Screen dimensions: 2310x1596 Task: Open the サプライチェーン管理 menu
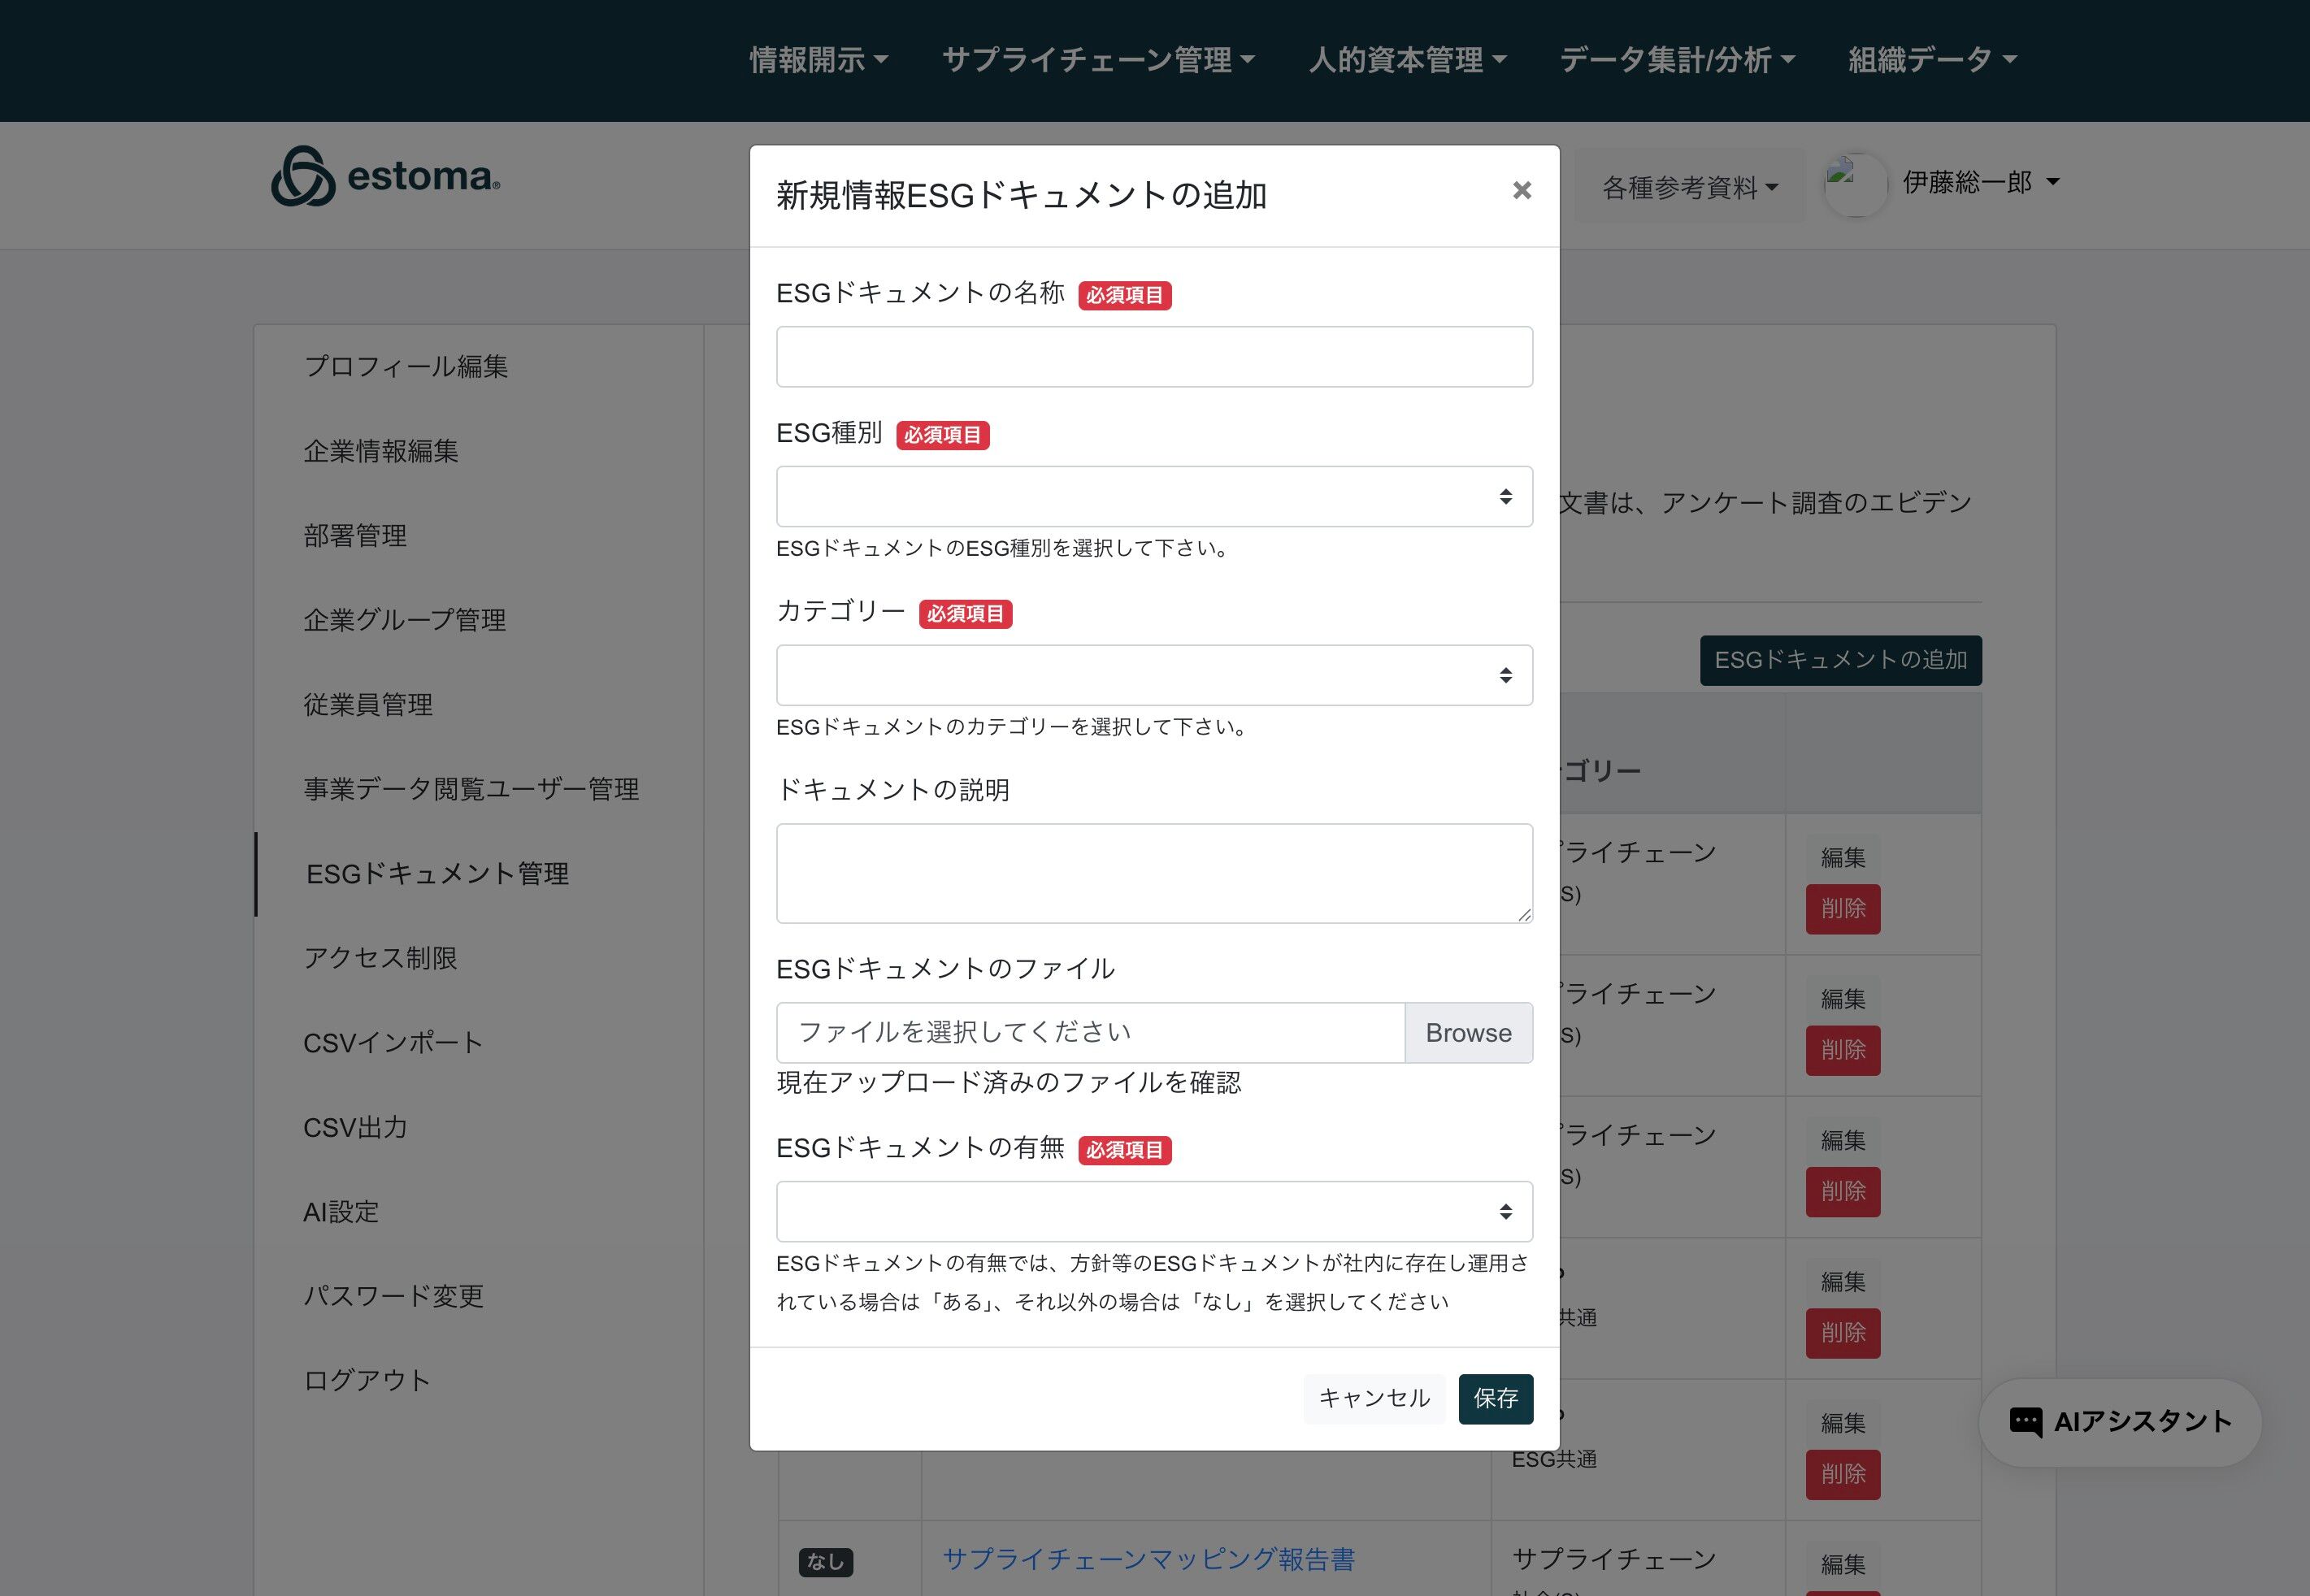[1098, 60]
